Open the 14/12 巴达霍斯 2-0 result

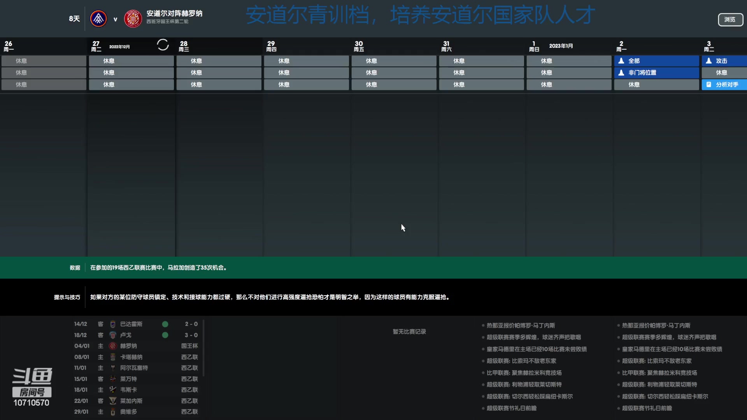click(136, 324)
